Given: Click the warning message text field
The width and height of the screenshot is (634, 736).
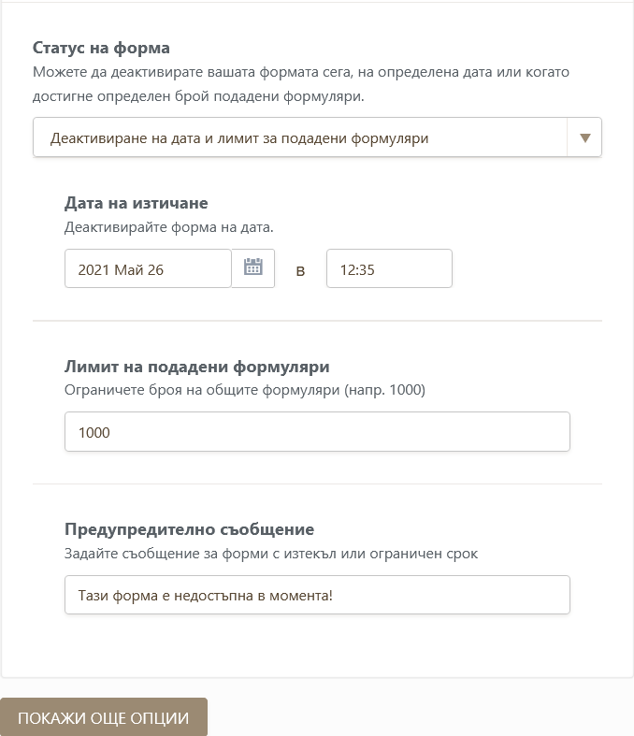Looking at the screenshot, I should click(317, 595).
